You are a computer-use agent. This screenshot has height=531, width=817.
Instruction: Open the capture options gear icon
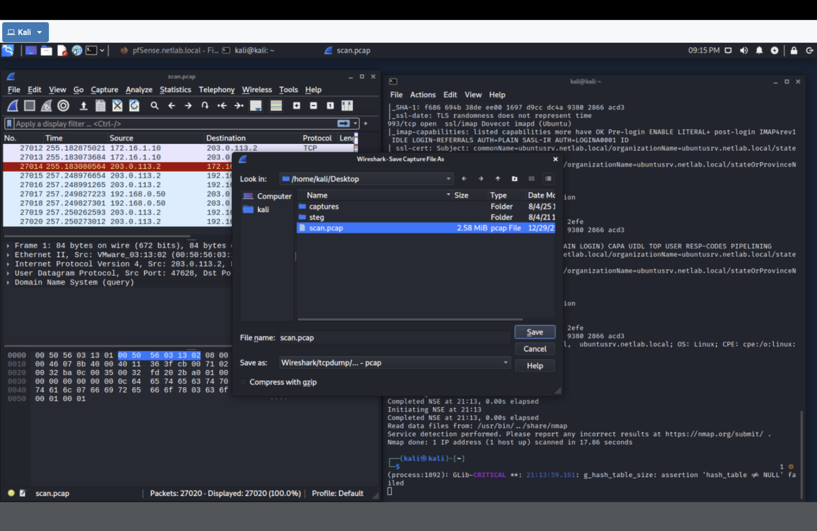click(x=64, y=106)
